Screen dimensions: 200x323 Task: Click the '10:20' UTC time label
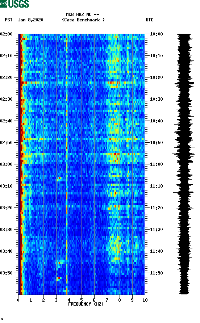point(156,77)
